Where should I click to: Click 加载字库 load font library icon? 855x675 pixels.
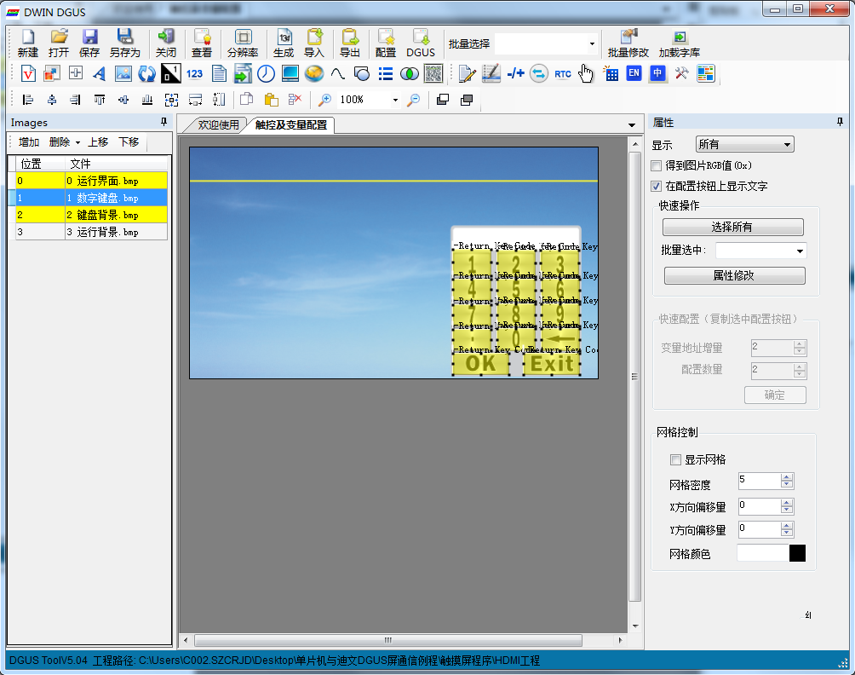(x=679, y=43)
